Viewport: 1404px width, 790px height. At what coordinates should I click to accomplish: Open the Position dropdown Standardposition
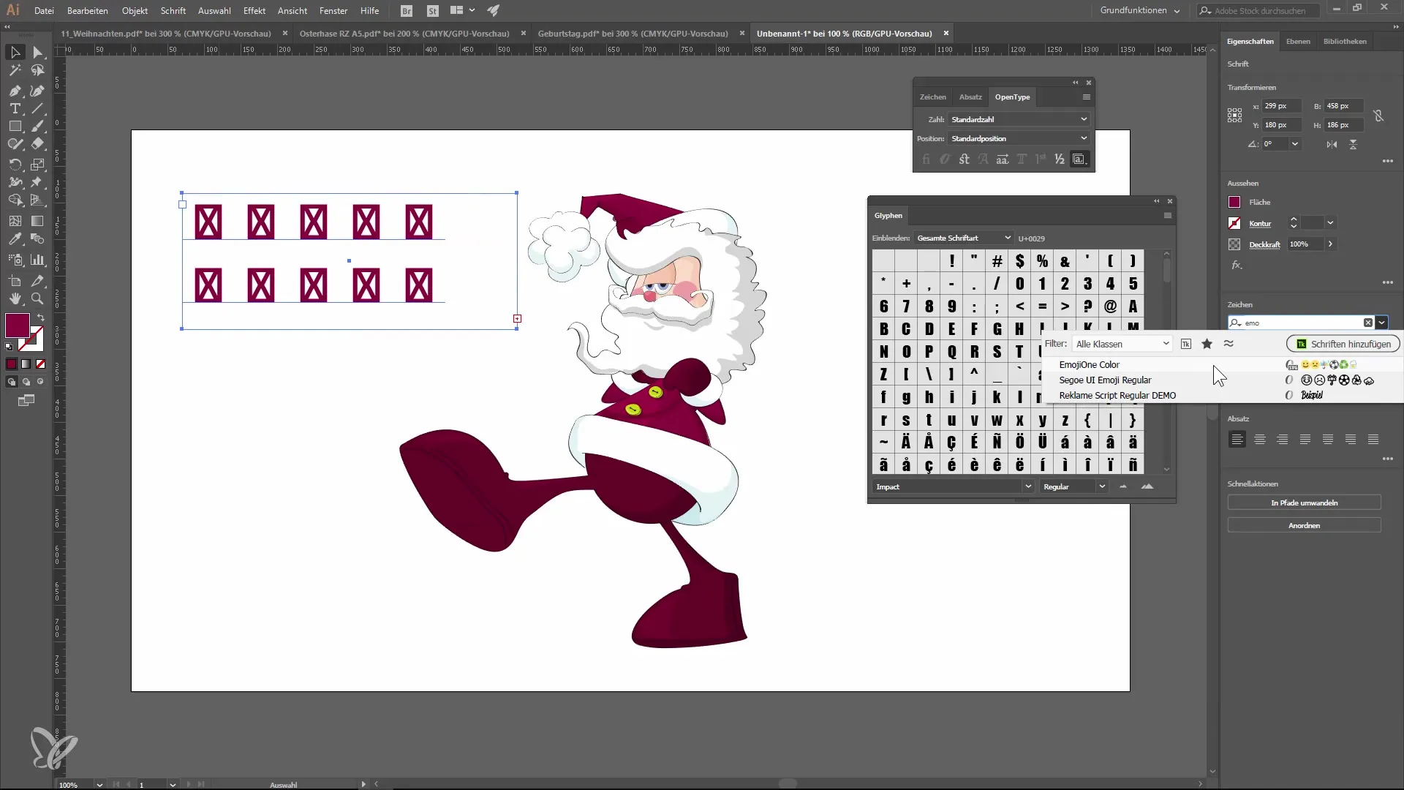[x=1019, y=138]
